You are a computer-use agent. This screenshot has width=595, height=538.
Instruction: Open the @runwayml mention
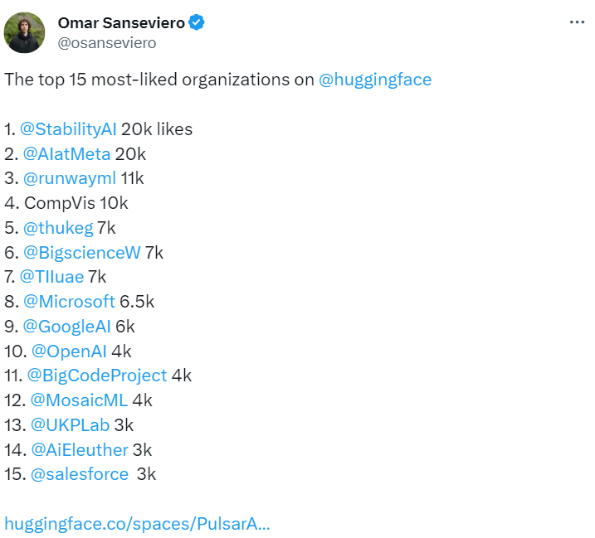click(x=69, y=178)
